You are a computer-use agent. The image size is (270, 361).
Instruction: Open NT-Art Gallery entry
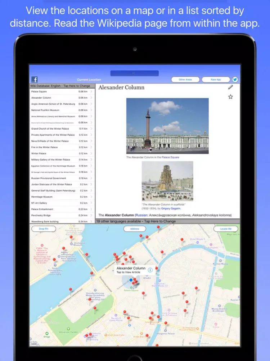pos(62,203)
